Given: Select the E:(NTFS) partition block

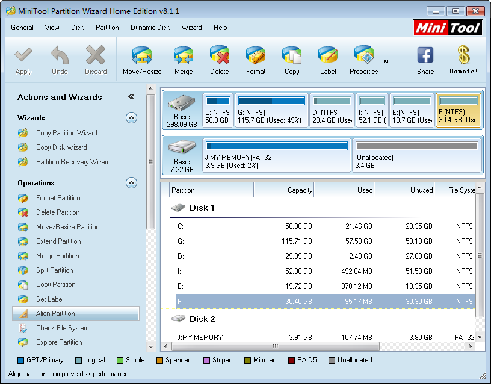Looking at the screenshot, I should [412, 110].
